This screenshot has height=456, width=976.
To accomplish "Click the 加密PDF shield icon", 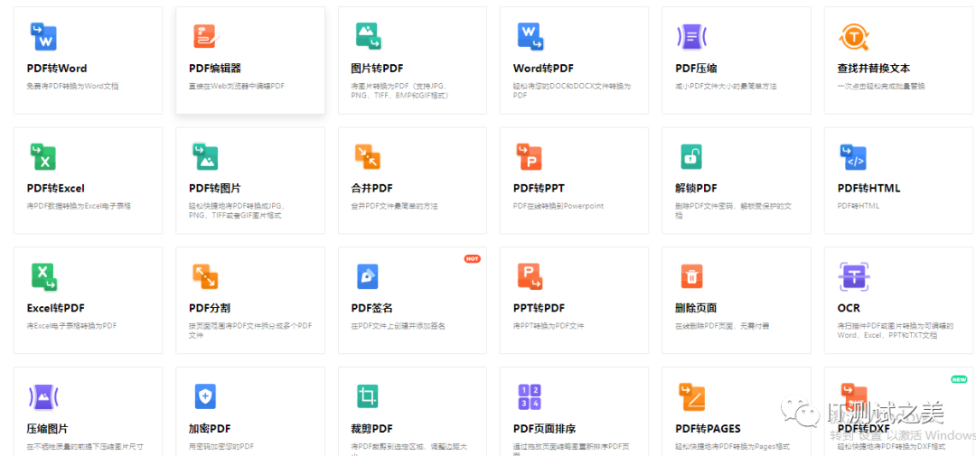I will point(205,396).
